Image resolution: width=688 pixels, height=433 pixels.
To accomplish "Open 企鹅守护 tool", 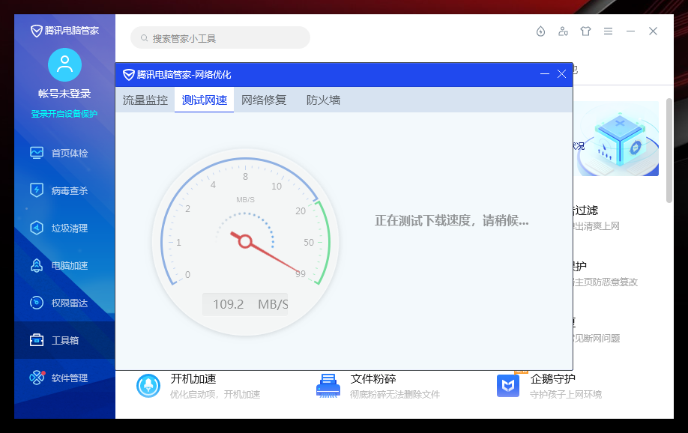I will coord(552,379).
